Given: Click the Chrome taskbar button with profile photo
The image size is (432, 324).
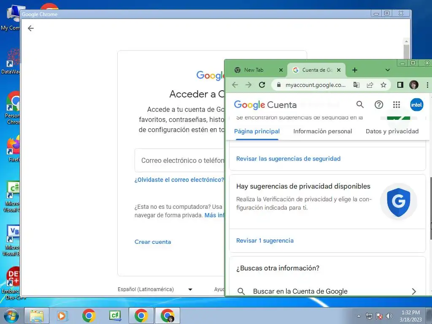Looking at the screenshot, I should coord(167,316).
